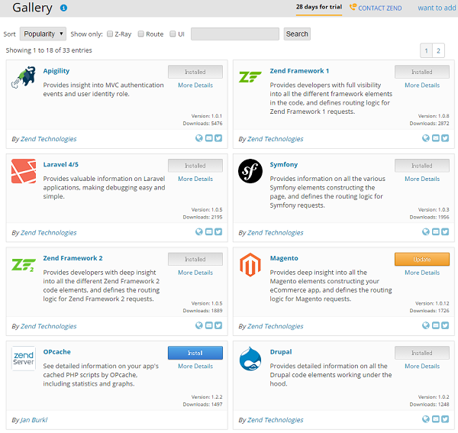Image resolution: width=458 pixels, height=433 pixels.
Task: Click the email icon on Zend Framework 1 card
Action: pyautogui.click(x=436, y=138)
